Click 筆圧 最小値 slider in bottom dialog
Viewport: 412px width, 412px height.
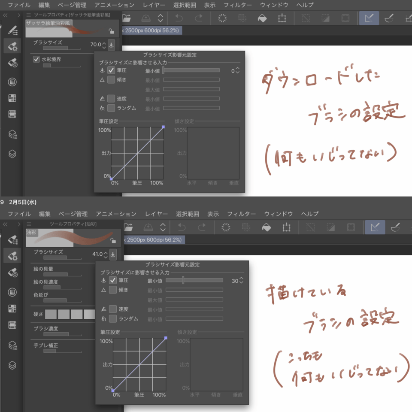[x=194, y=280]
